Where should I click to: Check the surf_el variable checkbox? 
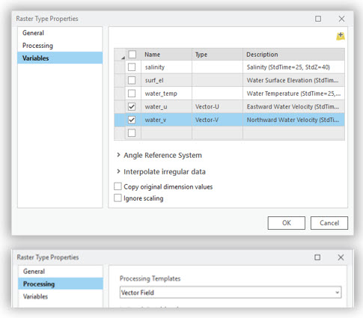point(132,80)
